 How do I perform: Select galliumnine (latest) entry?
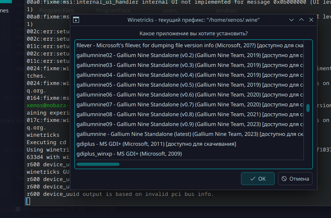(x=190, y=134)
